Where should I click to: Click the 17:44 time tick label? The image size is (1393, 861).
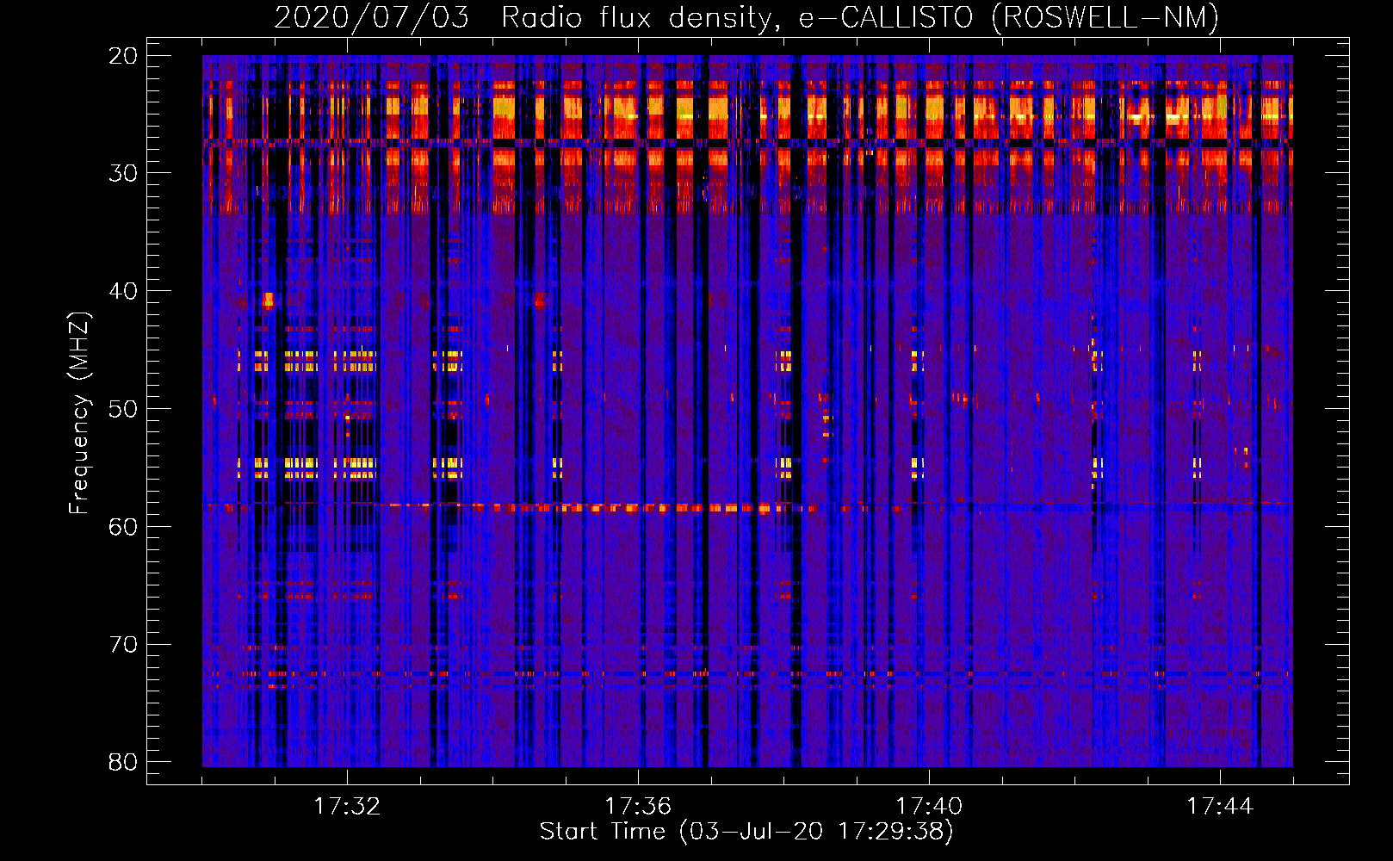(1220, 807)
